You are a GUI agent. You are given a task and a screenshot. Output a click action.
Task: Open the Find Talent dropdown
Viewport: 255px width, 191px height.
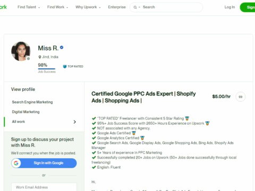click(29, 7)
